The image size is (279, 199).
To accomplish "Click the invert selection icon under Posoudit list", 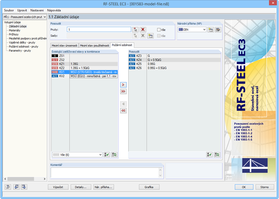I will 217,155.
